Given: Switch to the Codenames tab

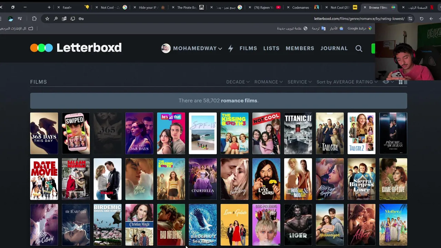Looking at the screenshot, I should tap(303, 7).
